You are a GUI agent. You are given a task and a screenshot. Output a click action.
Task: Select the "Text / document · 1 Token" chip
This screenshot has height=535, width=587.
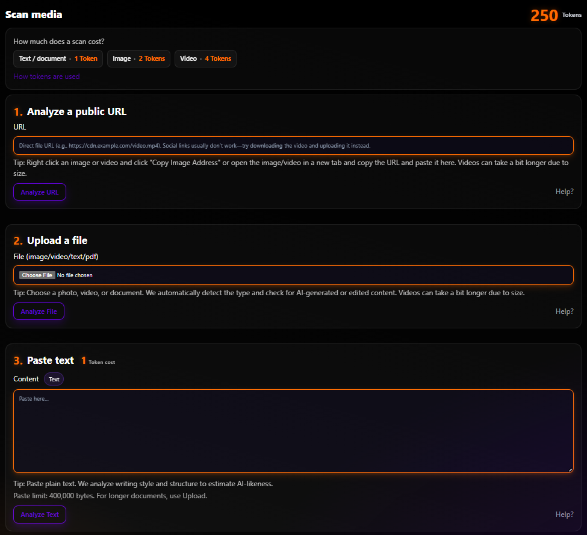[57, 58]
